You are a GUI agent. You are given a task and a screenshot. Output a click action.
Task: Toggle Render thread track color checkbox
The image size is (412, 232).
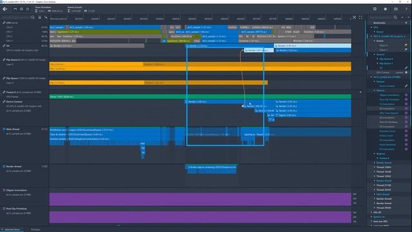point(4,166)
